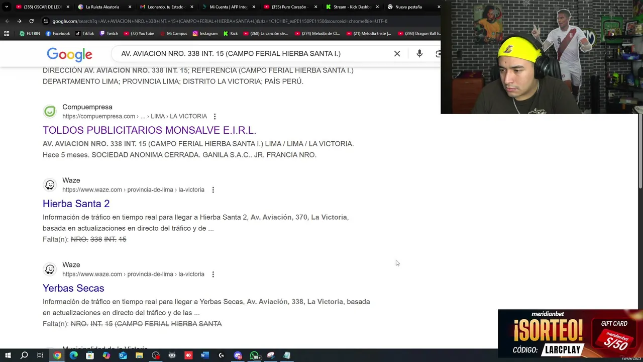Open the Yerbas Secas Waze result
Screen dimensions: 643x362
(x=73, y=288)
